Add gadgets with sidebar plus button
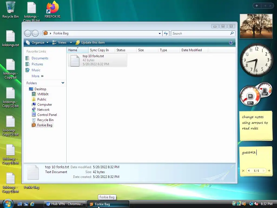Viewport: 277px width, 208px height. (x=257, y=6)
